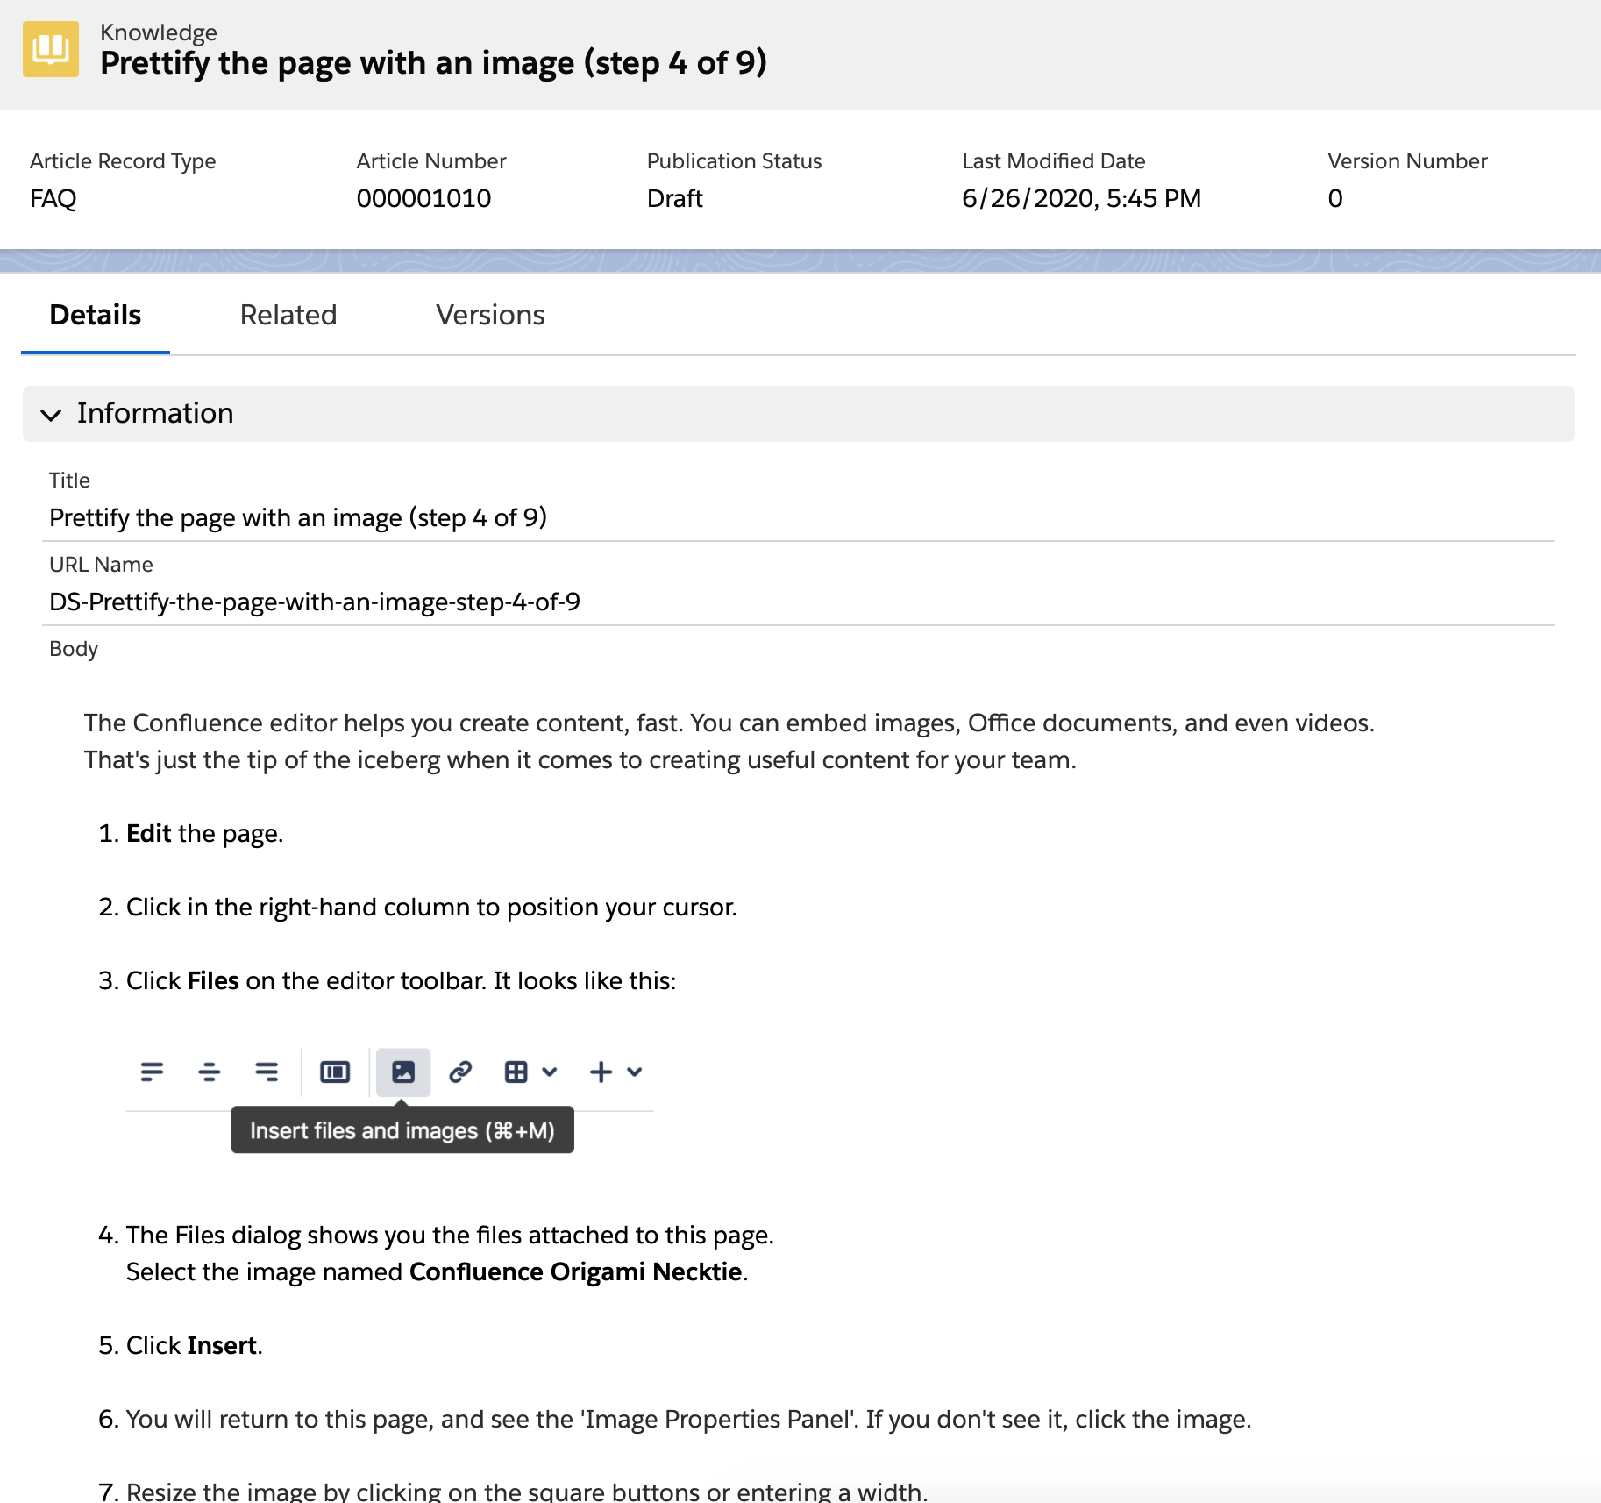Click the insert link chain icon

pos(460,1072)
